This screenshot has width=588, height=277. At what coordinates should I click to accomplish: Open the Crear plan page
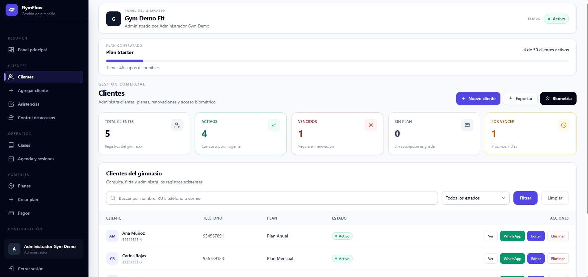pyautogui.click(x=44, y=199)
